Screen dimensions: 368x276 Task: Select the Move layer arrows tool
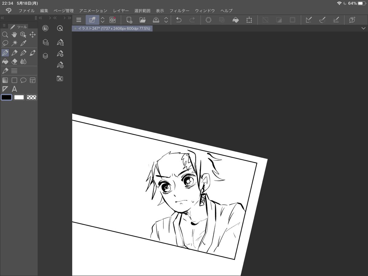[x=33, y=35]
